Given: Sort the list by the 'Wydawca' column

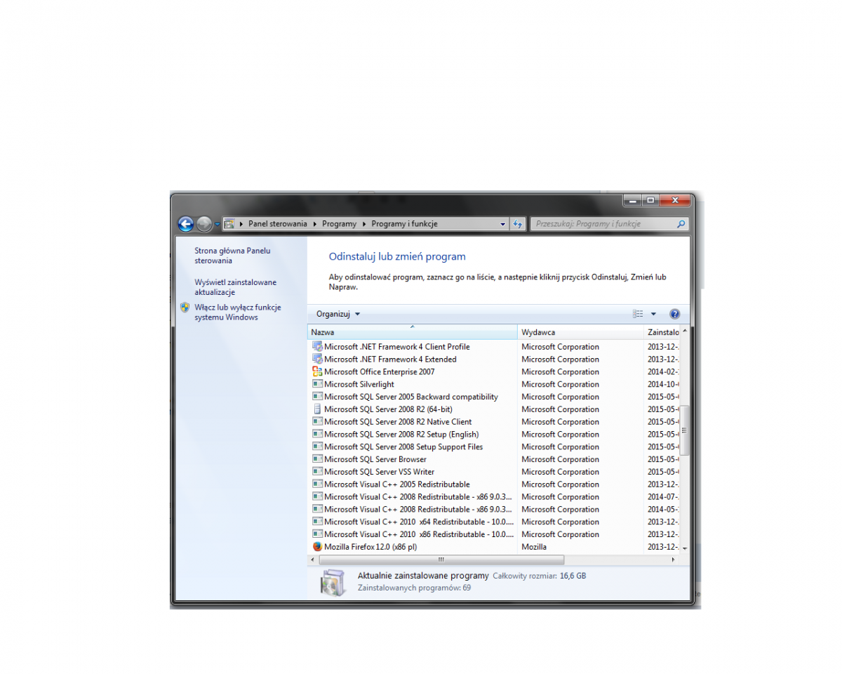Looking at the screenshot, I should pos(580,332).
